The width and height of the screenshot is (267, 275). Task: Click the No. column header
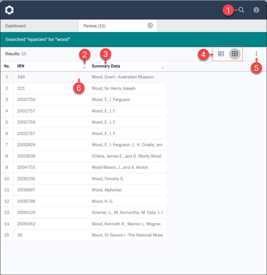(x=7, y=66)
